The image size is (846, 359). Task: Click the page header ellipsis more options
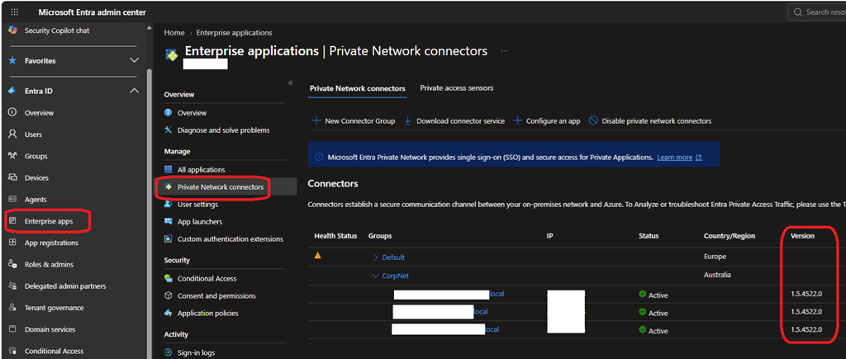point(505,51)
